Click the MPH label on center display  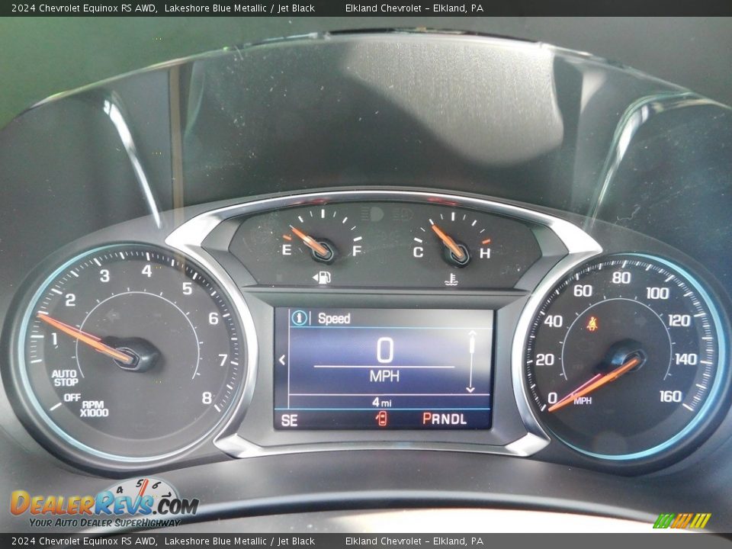pyautogui.click(x=384, y=376)
